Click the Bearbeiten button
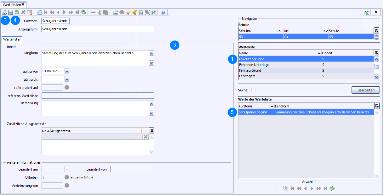384x196 pixels. point(366,90)
